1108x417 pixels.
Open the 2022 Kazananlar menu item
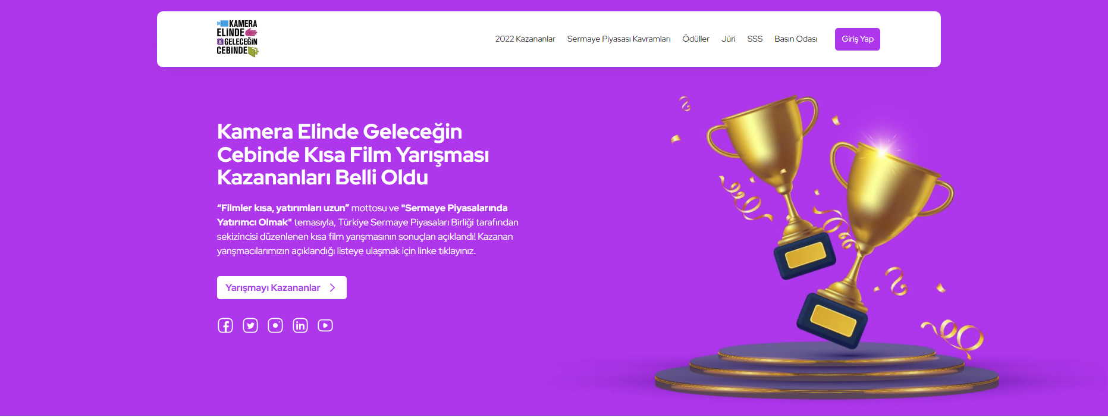[x=525, y=39]
